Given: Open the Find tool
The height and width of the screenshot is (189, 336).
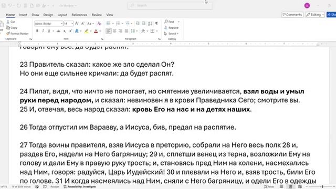Looking at the screenshot, I should 169,22.
